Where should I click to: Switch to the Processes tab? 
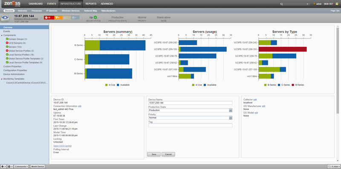(37, 11)
